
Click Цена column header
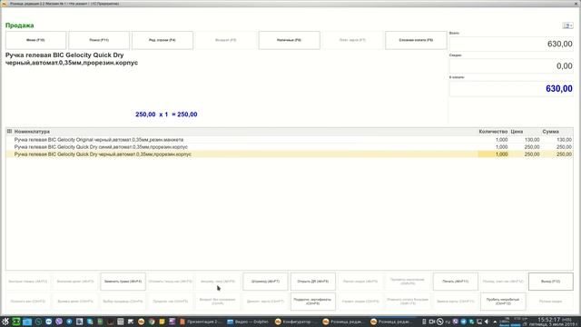click(x=517, y=132)
